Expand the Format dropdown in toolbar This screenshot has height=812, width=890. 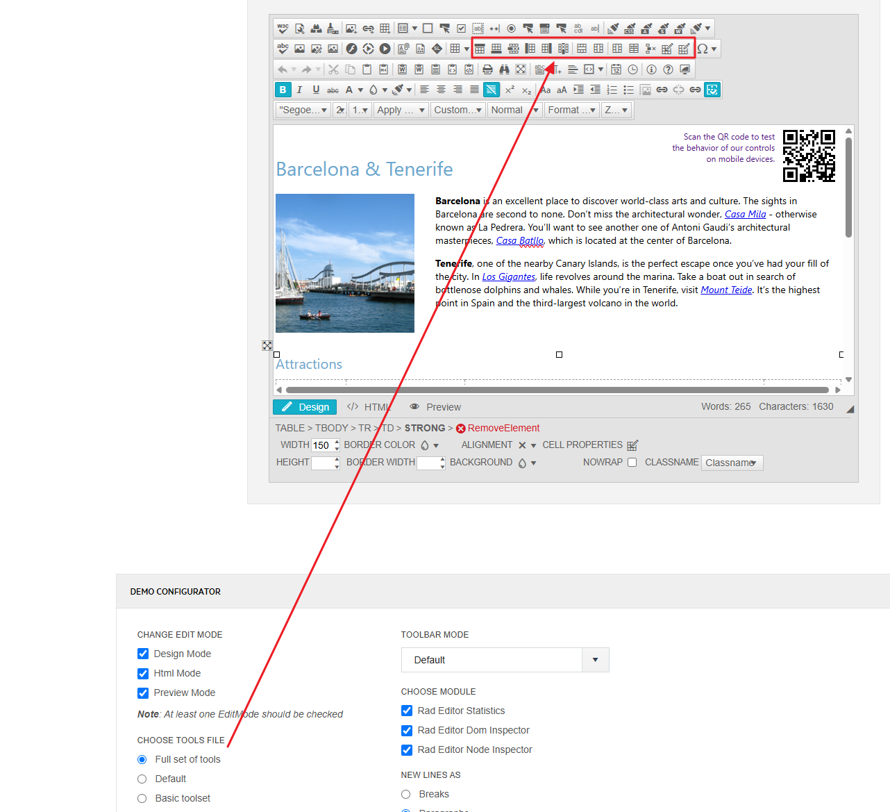coord(572,110)
